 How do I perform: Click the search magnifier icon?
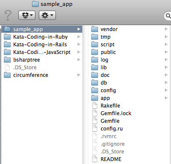[168, 16]
